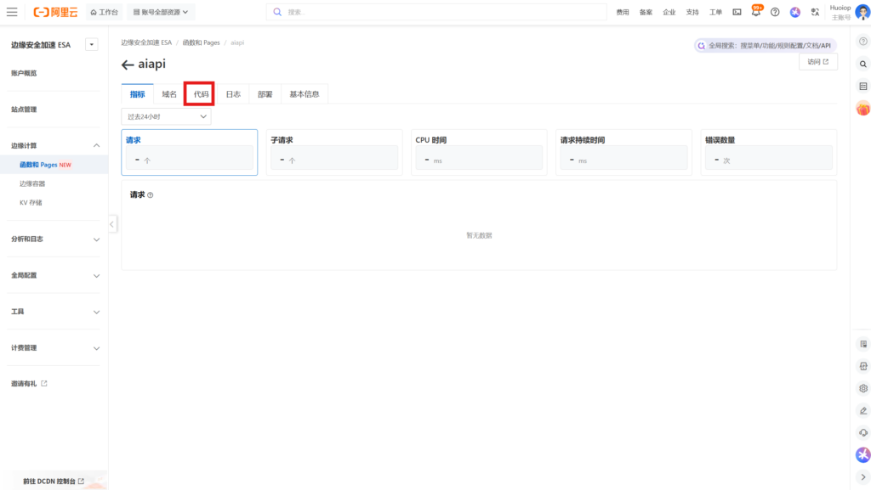
Task: Switch to the 部署 tab
Action: coord(265,94)
